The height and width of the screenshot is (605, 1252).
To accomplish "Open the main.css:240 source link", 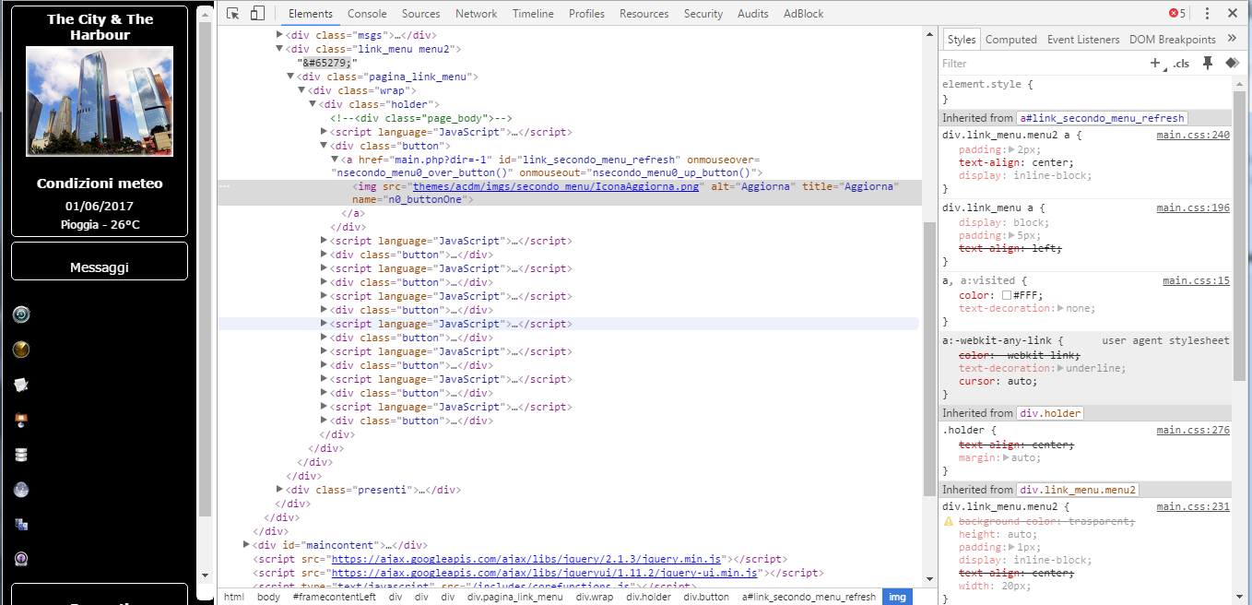I will (1193, 135).
